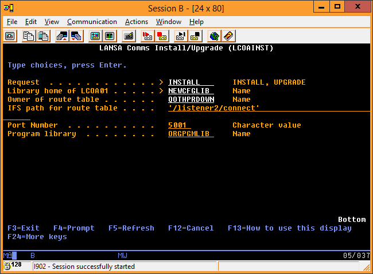Screen dimensions: 373x274
Task: Open the View menu
Action: (52, 22)
